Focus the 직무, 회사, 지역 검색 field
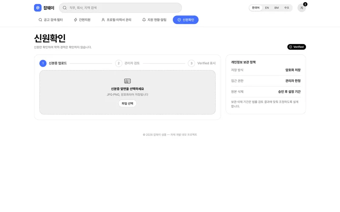340x212 pixels. pyautogui.click(x=120, y=8)
